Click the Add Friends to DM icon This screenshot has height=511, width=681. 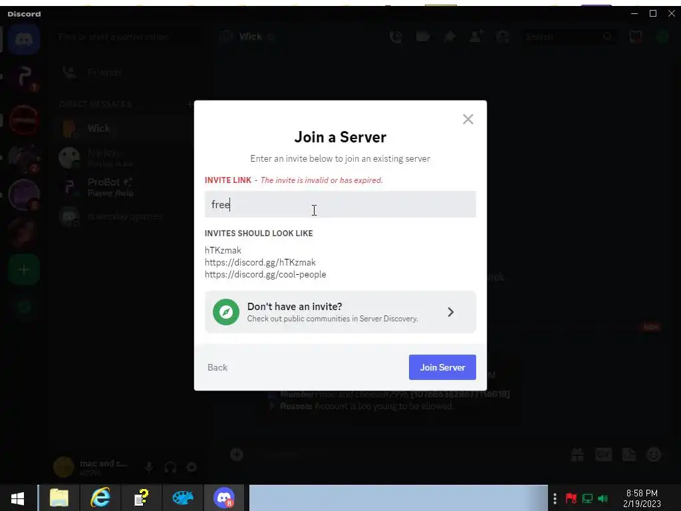[476, 37]
